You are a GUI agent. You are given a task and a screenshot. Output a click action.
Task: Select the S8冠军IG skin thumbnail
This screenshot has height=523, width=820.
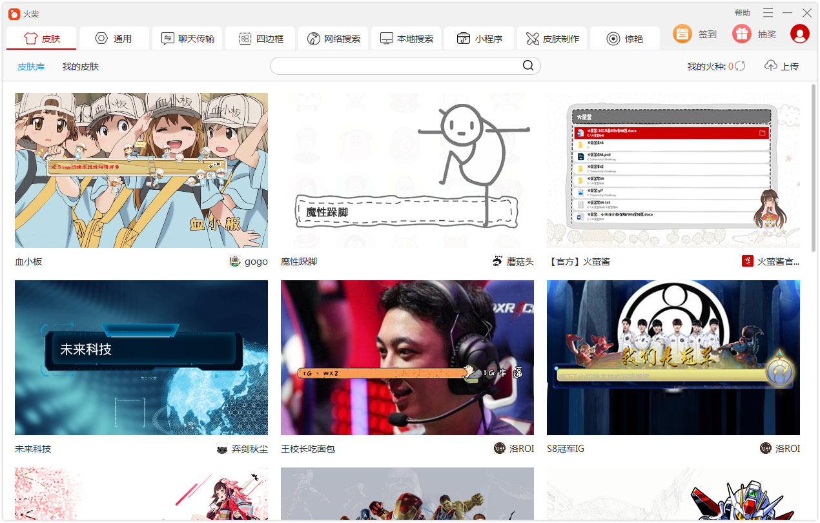click(673, 358)
